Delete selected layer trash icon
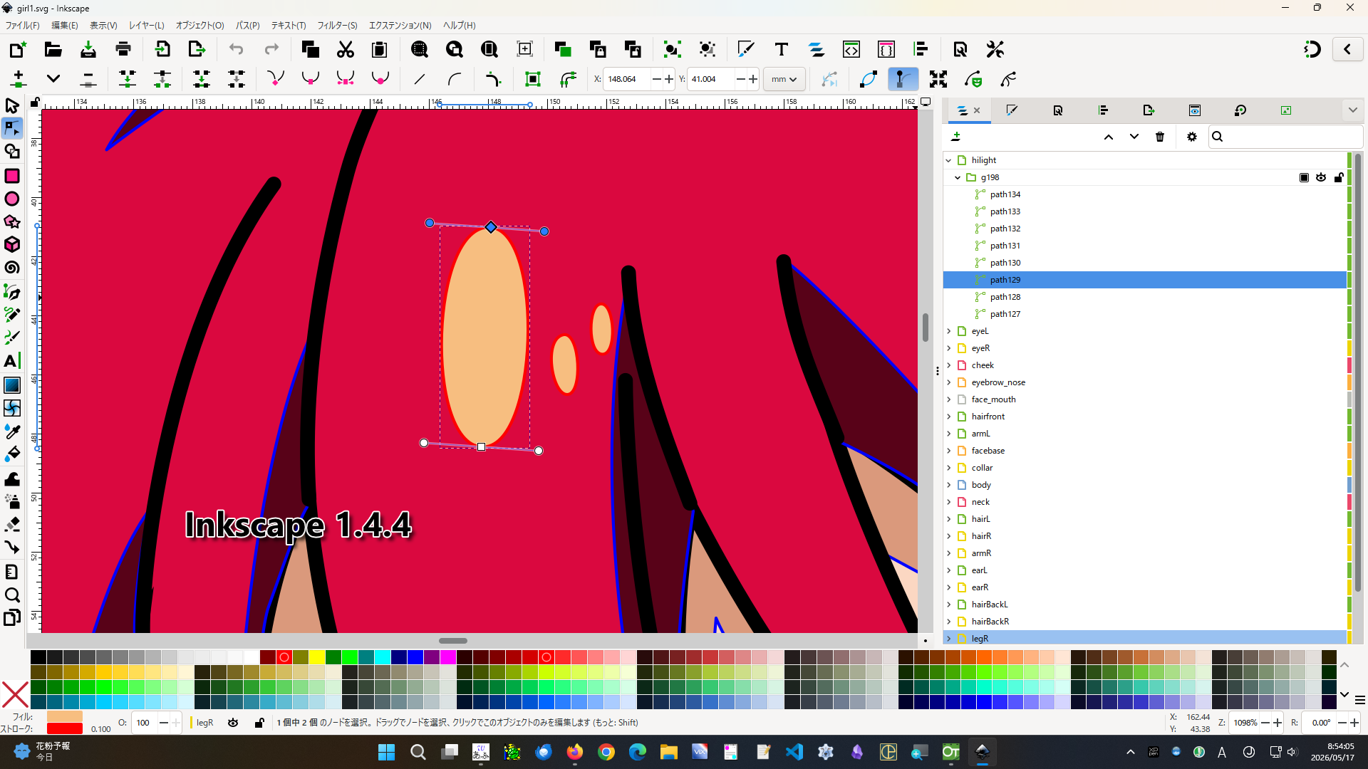This screenshot has height=769, width=1368. [1160, 137]
